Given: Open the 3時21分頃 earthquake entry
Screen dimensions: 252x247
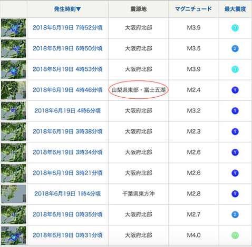Looking at the screenshot, I should [x=67, y=173].
